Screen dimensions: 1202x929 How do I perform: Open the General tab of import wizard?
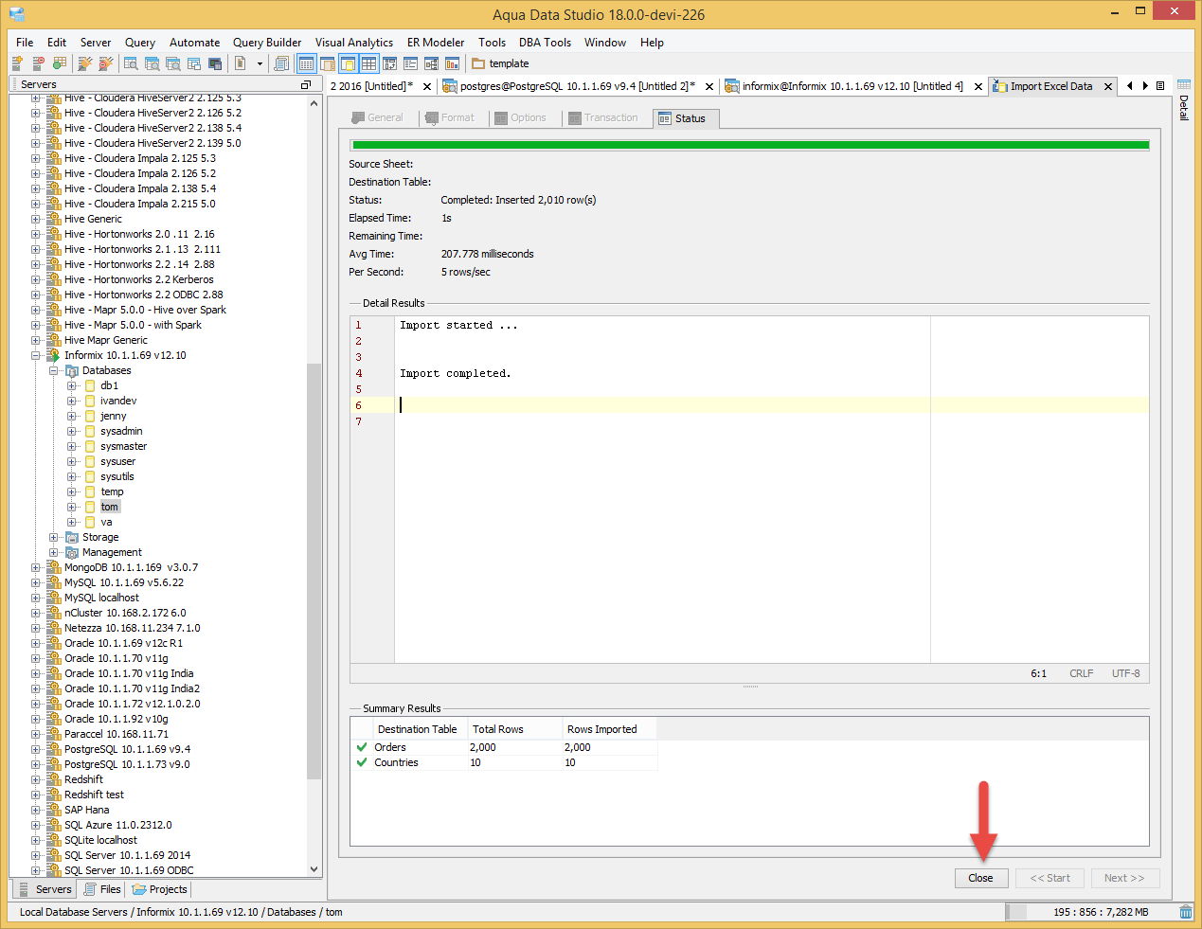[377, 117]
